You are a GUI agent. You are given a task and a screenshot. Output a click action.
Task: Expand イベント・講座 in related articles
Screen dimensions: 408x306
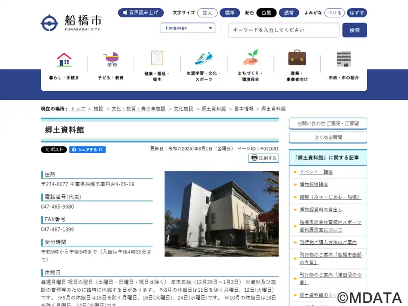click(316, 172)
